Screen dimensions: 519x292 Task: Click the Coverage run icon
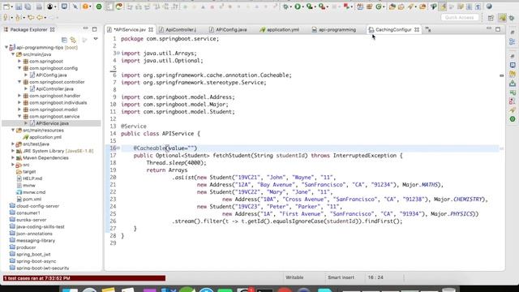tap(310, 6)
